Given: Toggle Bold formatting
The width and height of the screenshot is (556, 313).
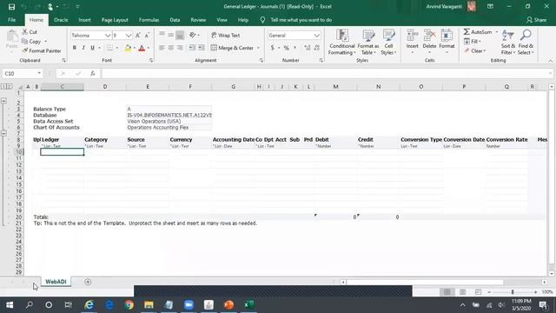Looking at the screenshot, I should coord(75,48).
